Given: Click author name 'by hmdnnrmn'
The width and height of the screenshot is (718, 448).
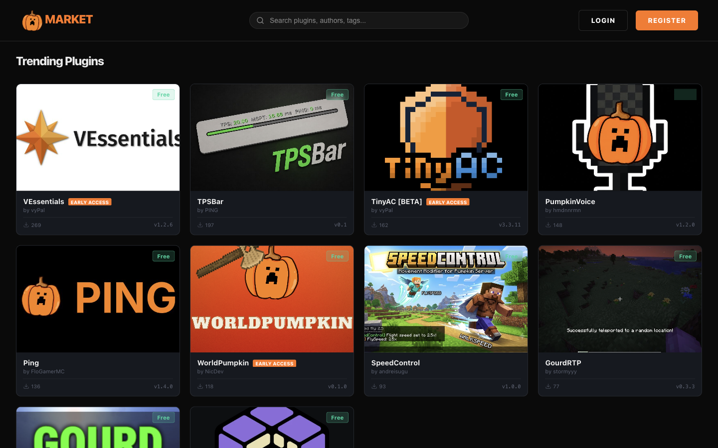Looking at the screenshot, I should point(563,210).
